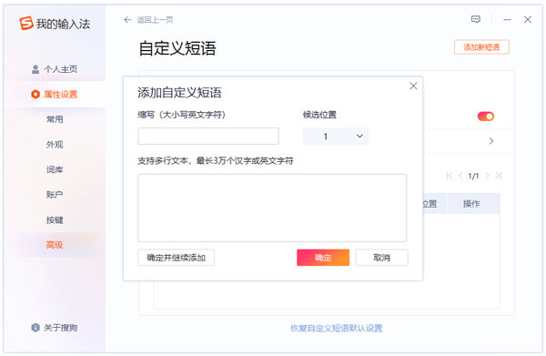Go to the first page icon
Image resolution: width=546 pixels, height=356 pixels.
pos(450,176)
